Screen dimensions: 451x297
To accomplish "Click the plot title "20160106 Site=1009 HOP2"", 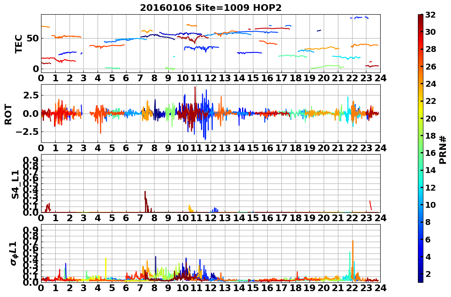I will click(x=211, y=8).
